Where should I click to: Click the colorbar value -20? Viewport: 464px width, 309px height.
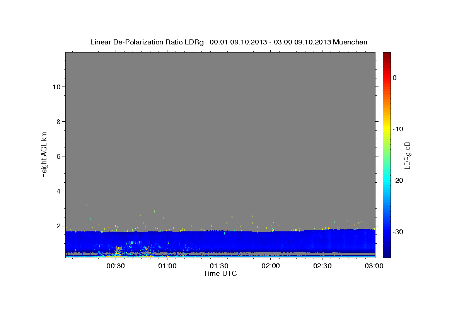tap(398, 180)
